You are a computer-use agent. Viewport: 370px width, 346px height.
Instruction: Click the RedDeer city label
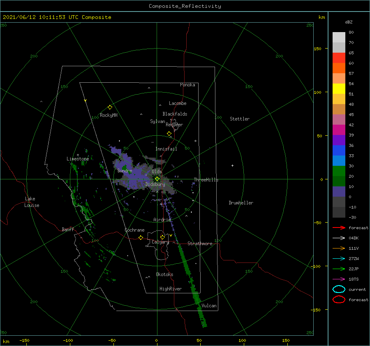click(174, 125)
